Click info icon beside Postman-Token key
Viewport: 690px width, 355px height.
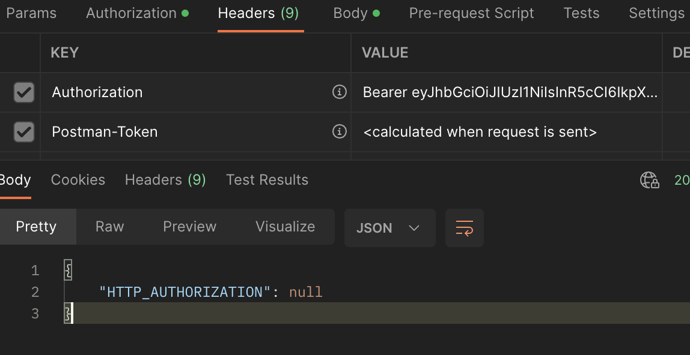[x=340, y=131]
